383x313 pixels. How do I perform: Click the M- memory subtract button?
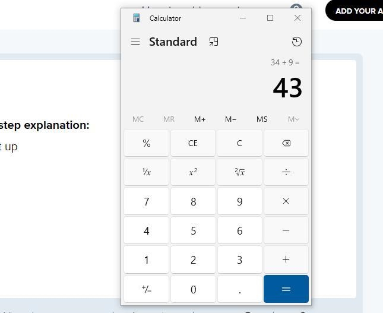230,119
